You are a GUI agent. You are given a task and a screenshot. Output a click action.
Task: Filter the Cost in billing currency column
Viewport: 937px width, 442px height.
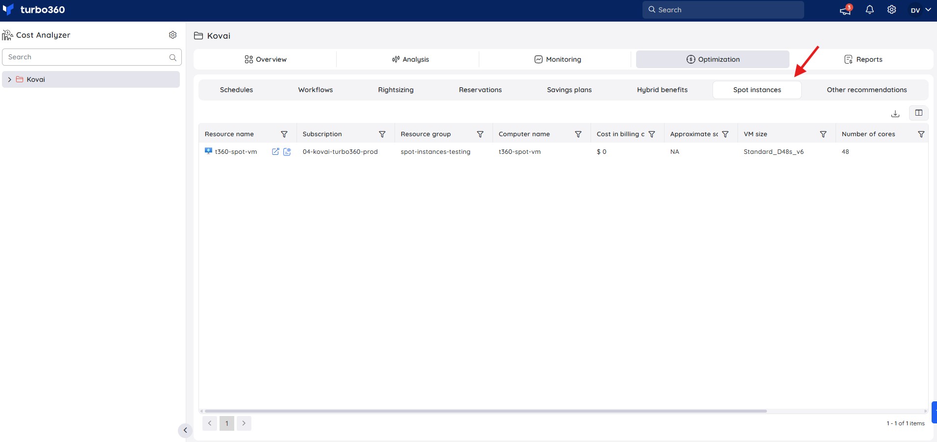[652, 134]
